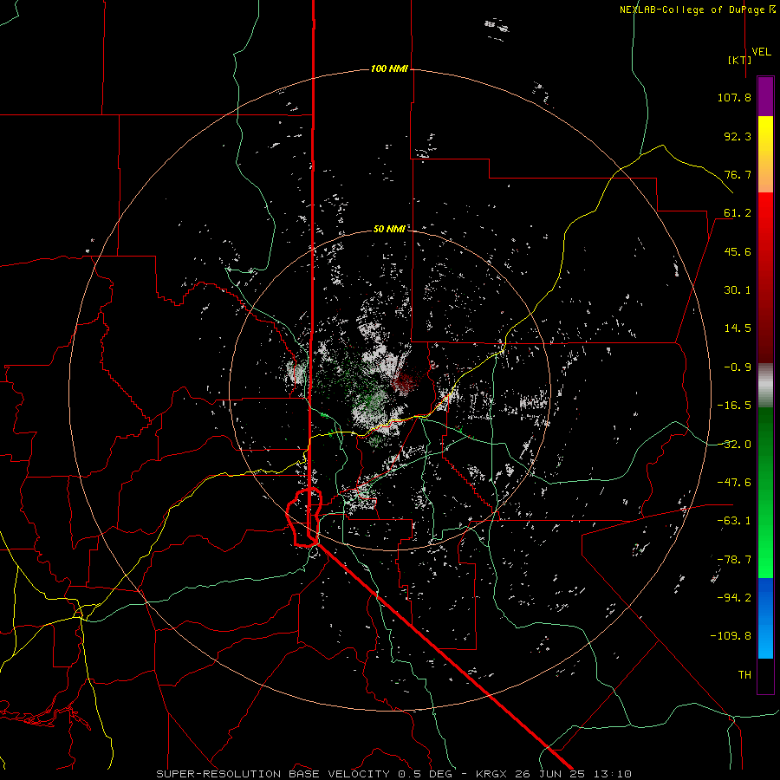780x780 pixels.
Task: Select the -78.7 scale value
Action: [x=734, y=560]
